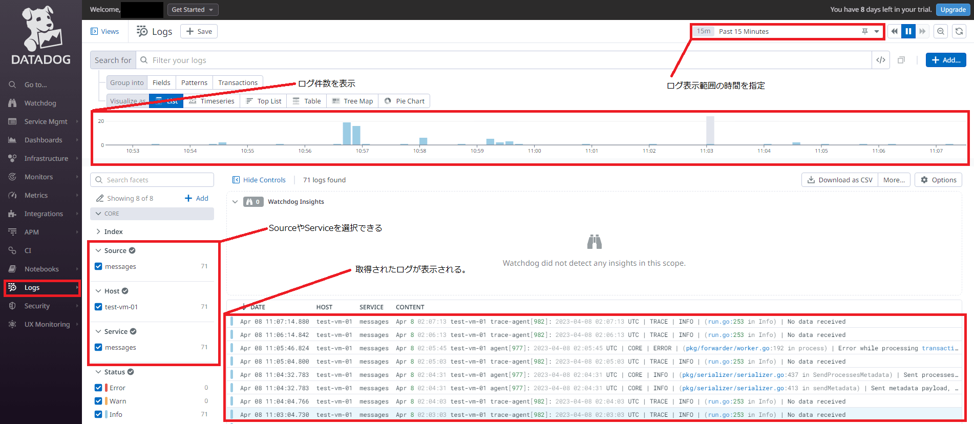974x424 pixels.
Task: Open Past 15 Minutes time range dropdown
Action: pos(786,31)
